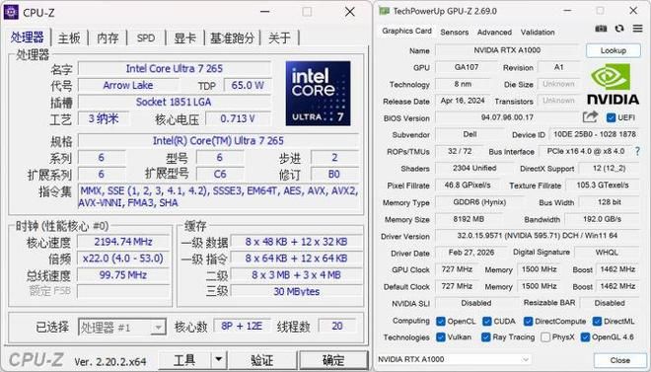
Task: Click the 192.0 GB/s bandwidth value
Action: tap(602, 219)
